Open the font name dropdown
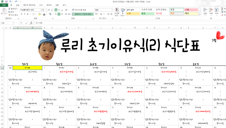This screenshot has width=226, height=128. [40, 10]
